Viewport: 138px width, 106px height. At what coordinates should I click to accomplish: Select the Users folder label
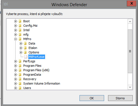pyautogui.click(x=27, y=88)
